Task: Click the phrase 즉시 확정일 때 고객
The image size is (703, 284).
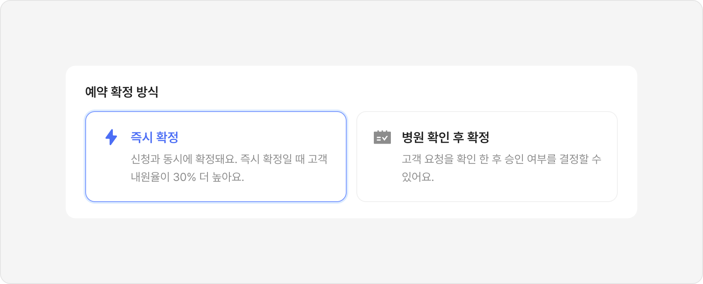Action: tap(284, 159)
